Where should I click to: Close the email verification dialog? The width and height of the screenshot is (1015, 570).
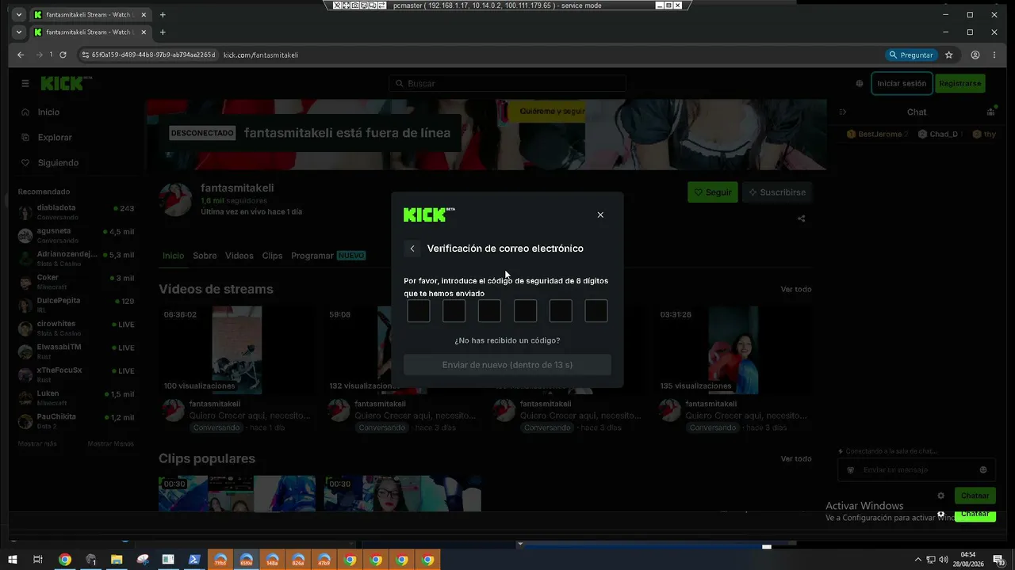coord(600,215)
